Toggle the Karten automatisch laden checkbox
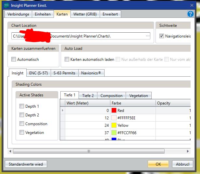The image size is (200, 174). tap(67, 60)
